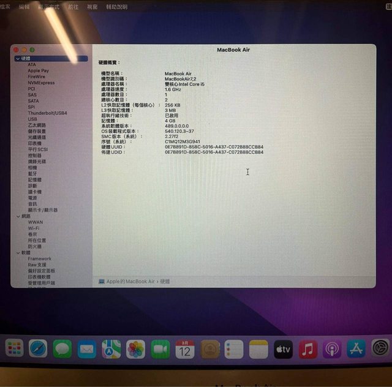Select SPI in sidebar
This screenshot has width=392, height=387.
31,107
